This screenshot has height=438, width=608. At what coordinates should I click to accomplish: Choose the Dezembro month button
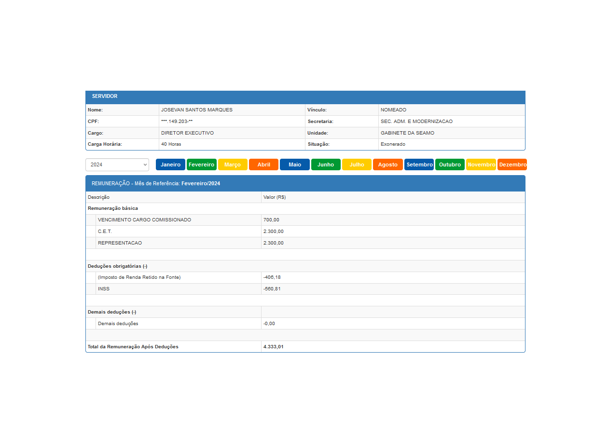click(x=512, y=164)
